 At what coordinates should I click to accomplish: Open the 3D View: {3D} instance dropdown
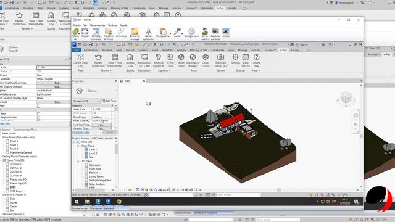(x=86, y=101)
